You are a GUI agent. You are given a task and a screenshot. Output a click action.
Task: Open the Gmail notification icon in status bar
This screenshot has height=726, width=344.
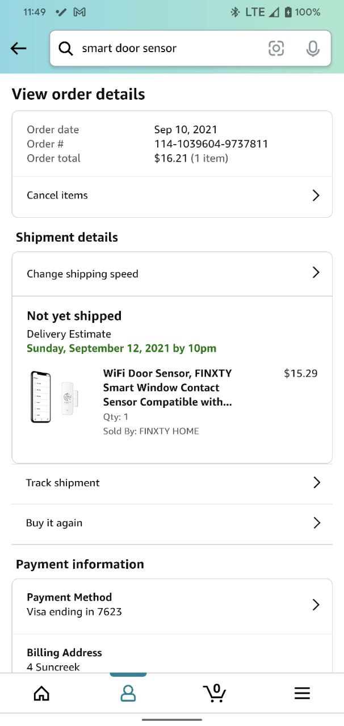(79, 12)
